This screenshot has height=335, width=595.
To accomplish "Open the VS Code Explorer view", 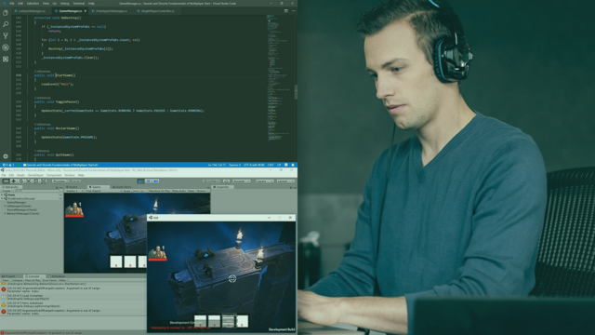I will coord(6,12).
